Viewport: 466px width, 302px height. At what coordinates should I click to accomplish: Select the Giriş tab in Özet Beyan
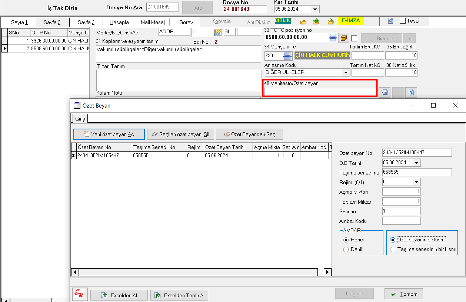[x=80, y=118]
